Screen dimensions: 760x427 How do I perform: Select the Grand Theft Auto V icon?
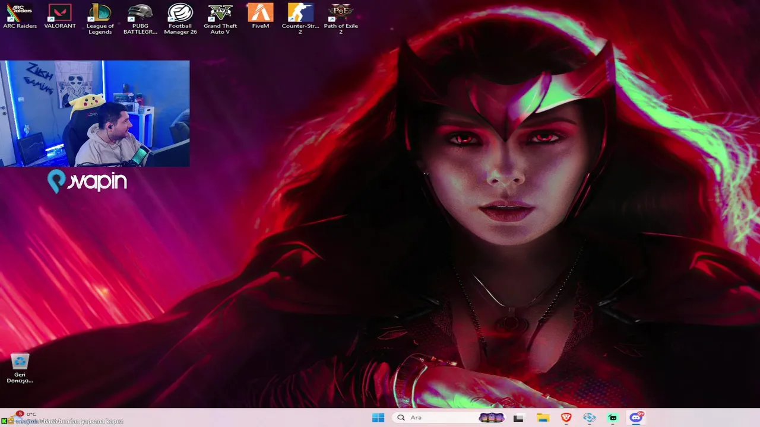(x=220, y=19)
